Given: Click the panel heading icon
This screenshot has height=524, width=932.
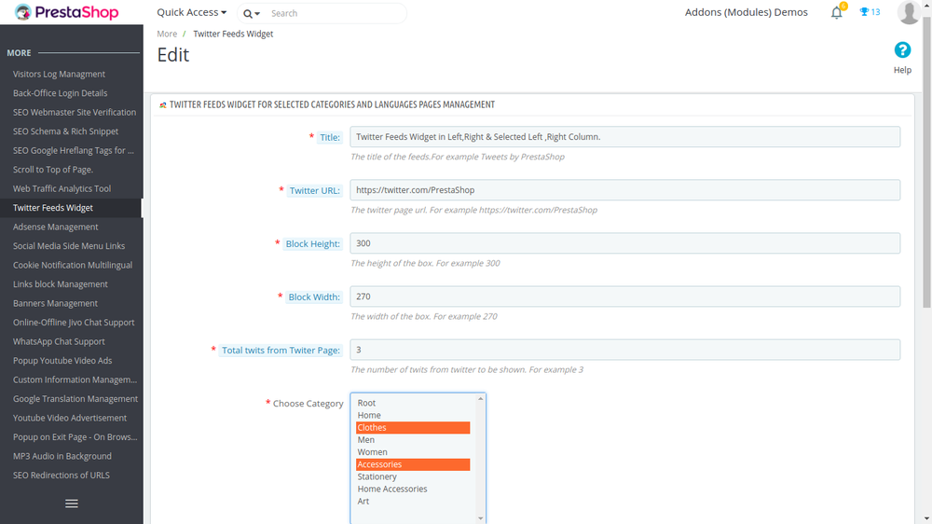Looking at the screenshot, I should click(x=163, y=104).
